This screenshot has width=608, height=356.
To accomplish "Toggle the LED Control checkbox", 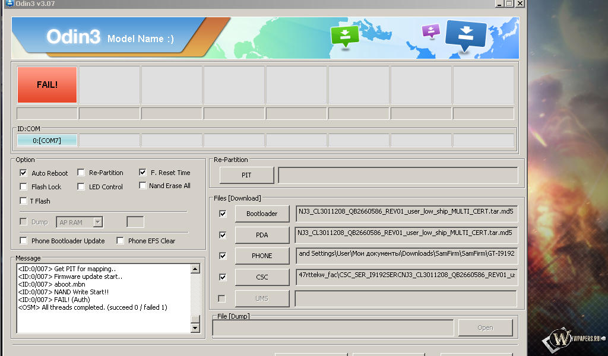I will coord(81,187).
